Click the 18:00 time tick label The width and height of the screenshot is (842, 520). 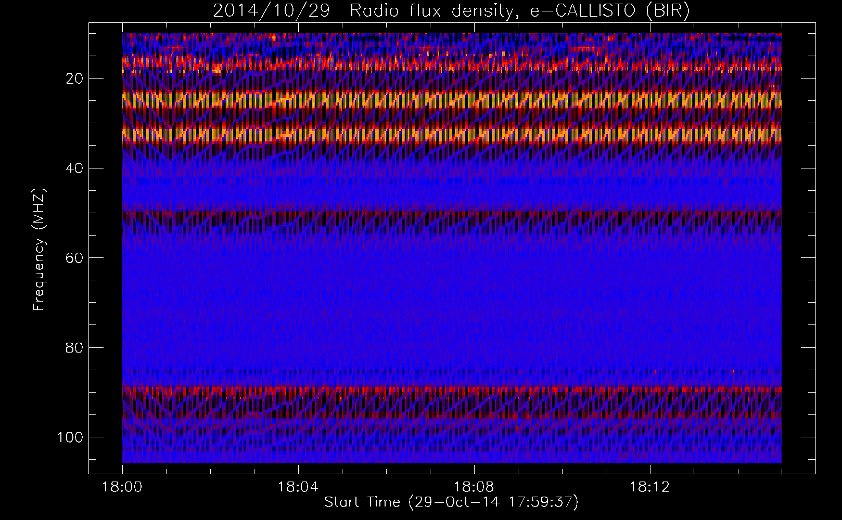tap(122, 487)
